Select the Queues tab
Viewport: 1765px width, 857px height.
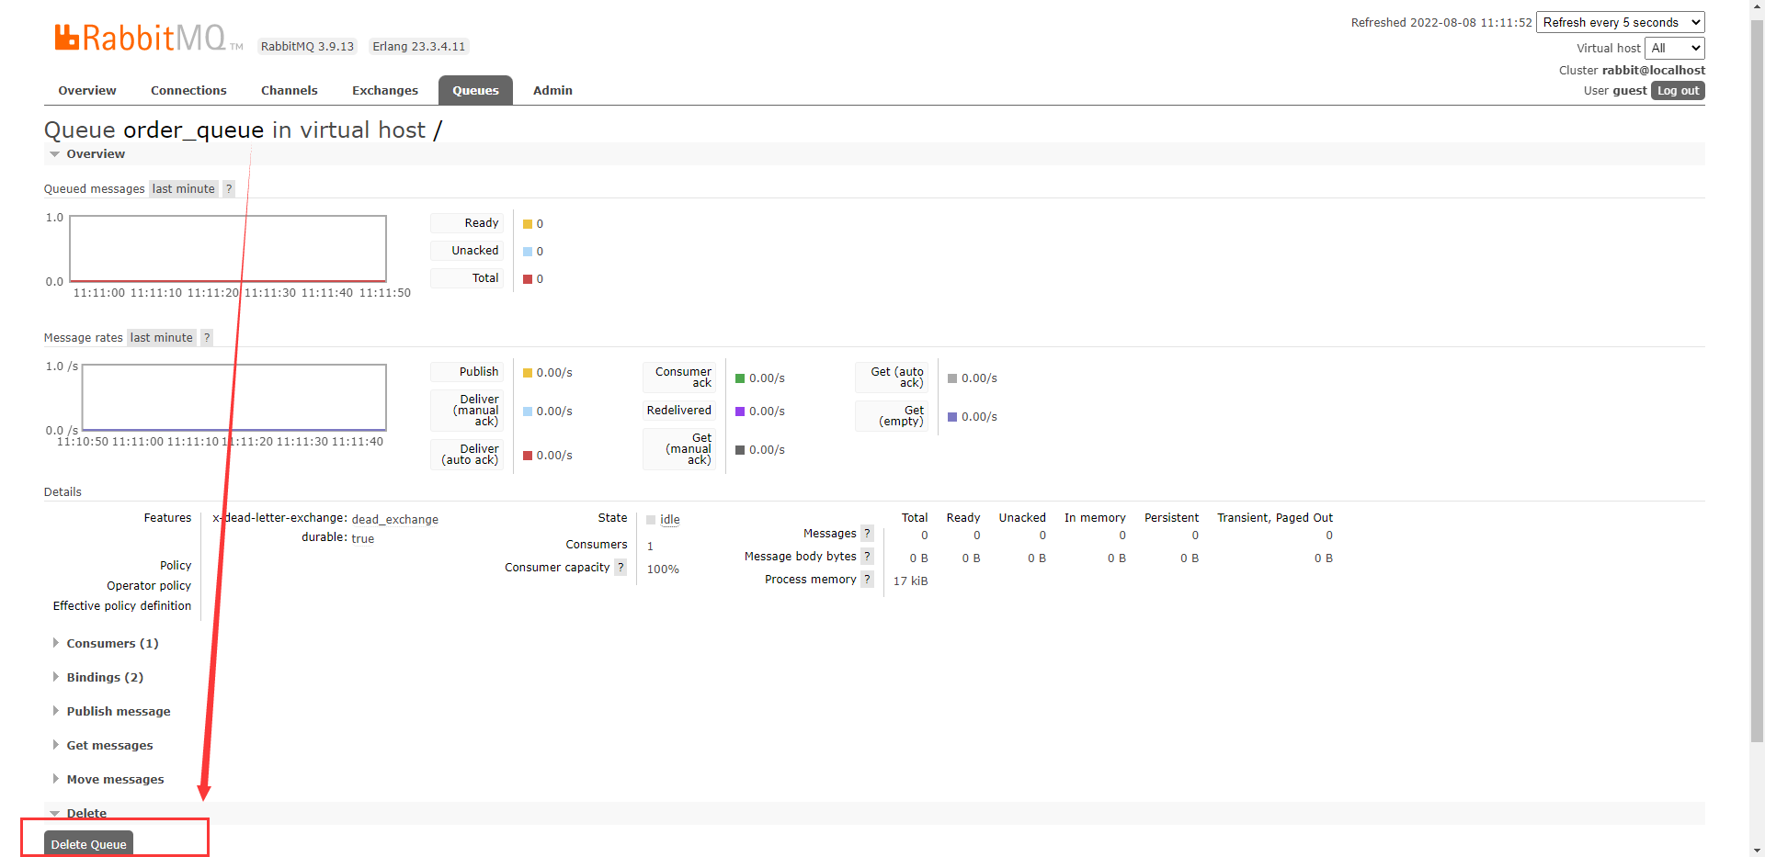pos(475,90)
